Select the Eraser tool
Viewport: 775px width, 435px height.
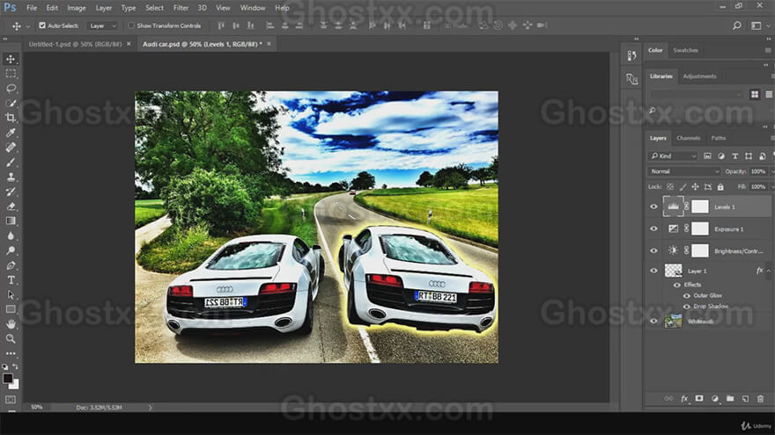click(11, 207)
